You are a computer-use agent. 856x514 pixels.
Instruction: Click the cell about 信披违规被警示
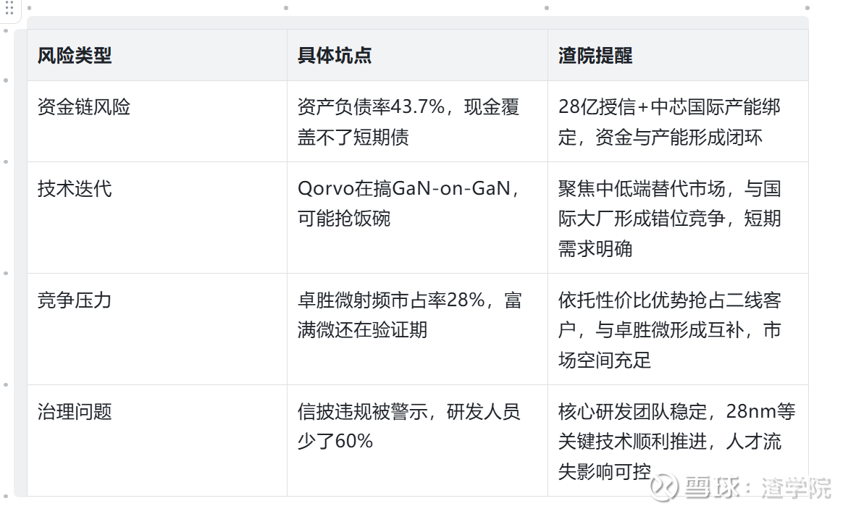click(408, 426)
